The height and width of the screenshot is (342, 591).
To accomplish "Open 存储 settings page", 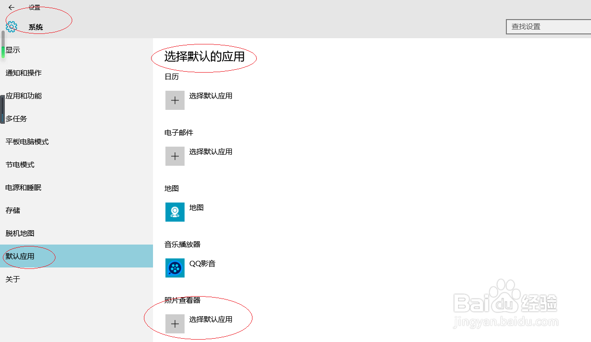I will click(x=12, y=210).
